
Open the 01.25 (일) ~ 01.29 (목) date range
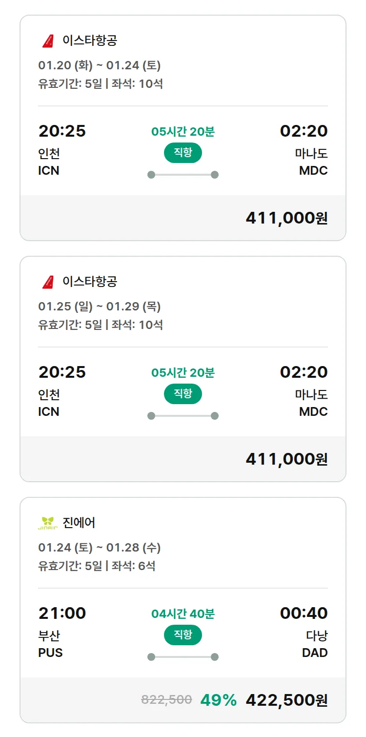click(x=100, y=307)
